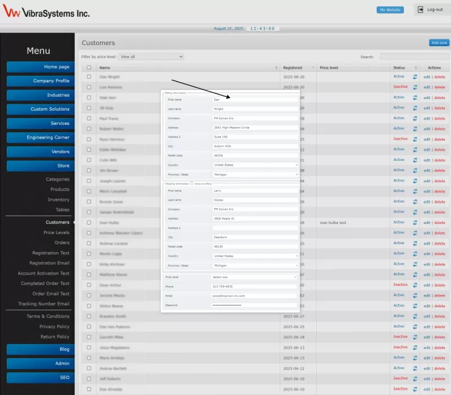Open the Price level 'Select one' dropdown
Viewport: 451px width, 395px height.
coord(254,277)
